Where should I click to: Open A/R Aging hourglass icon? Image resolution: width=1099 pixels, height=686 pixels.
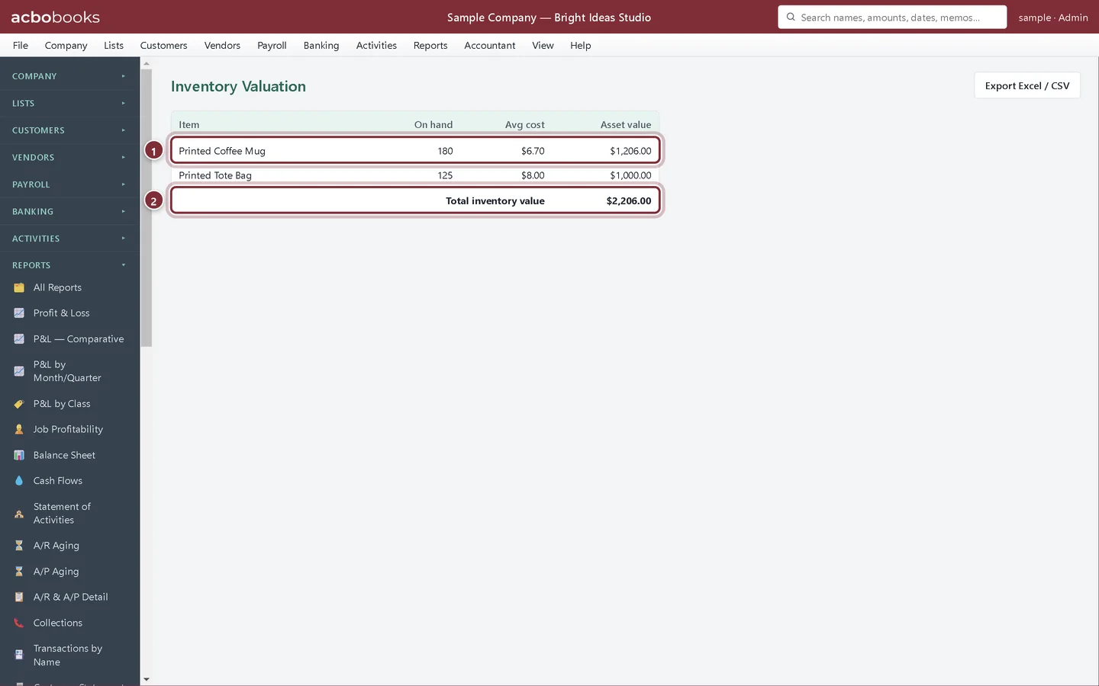click(19, 546)
